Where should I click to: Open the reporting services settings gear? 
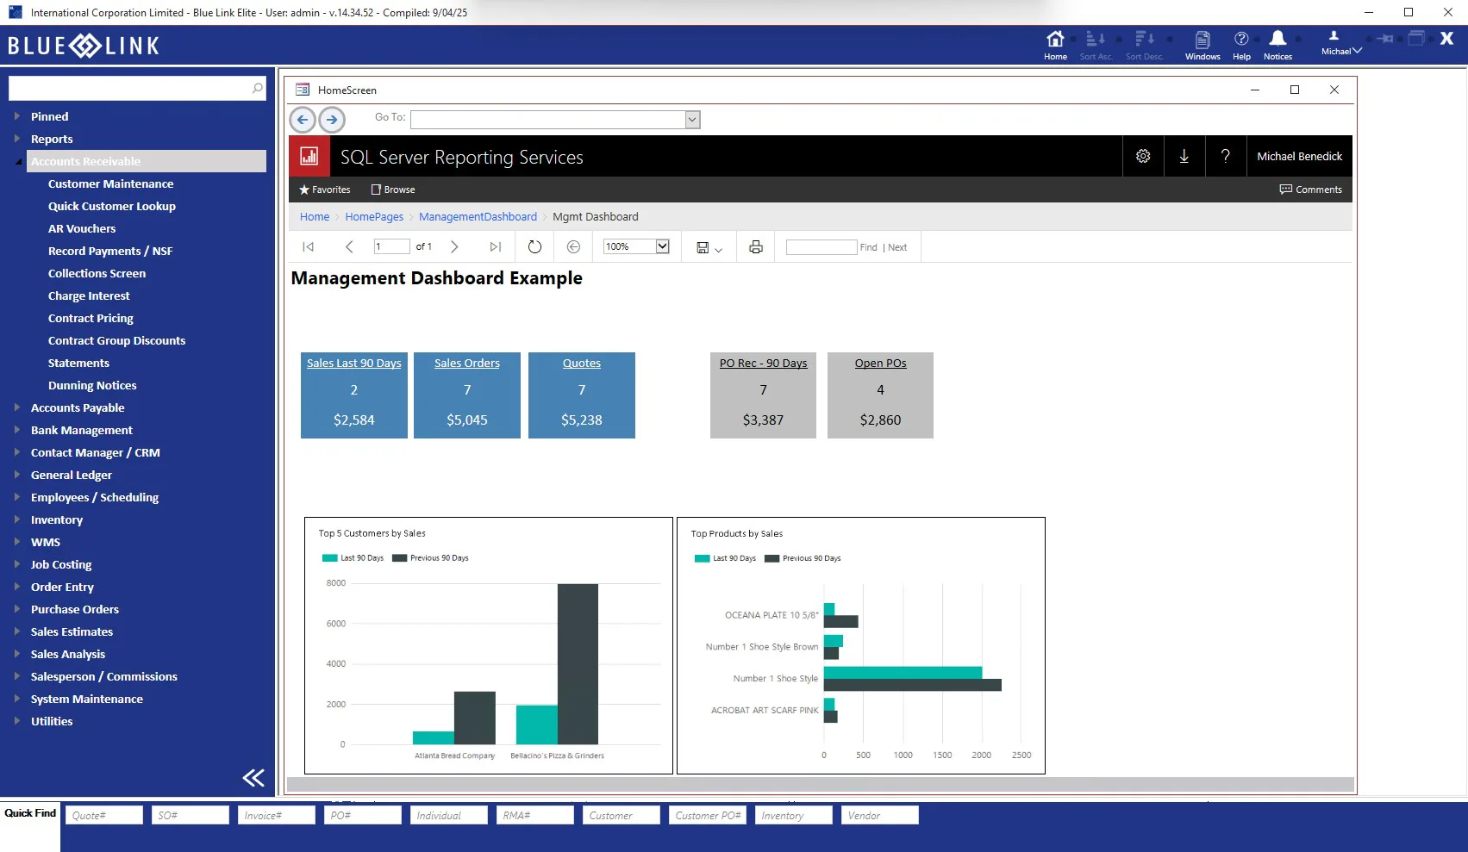tap(1143, 156)
